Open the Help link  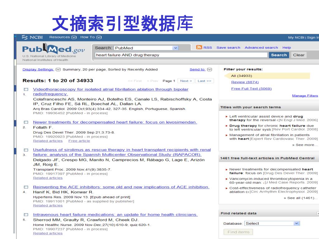point(287,48)
